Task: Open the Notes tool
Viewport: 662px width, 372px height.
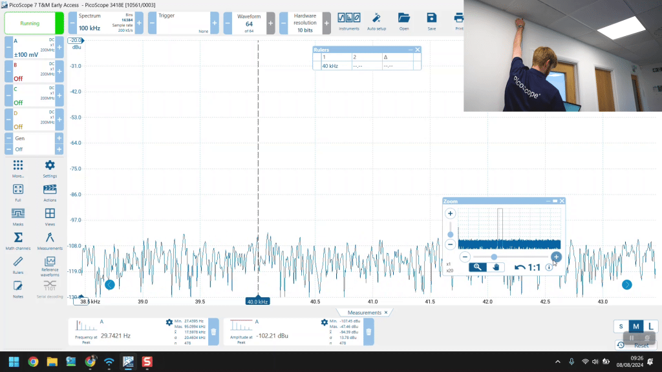Action: click(x=18, y=286)
